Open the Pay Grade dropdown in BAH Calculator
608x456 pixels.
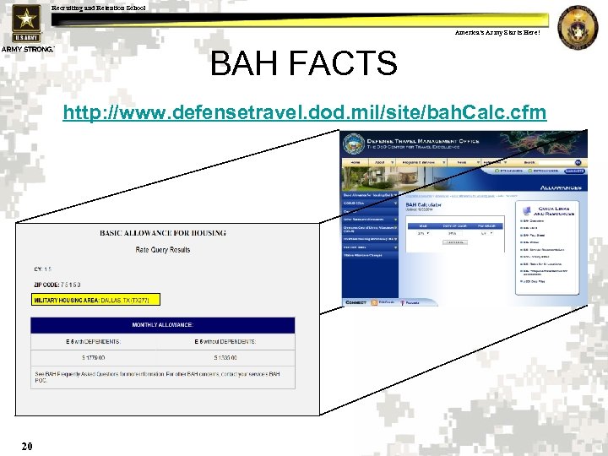[486, 233]
